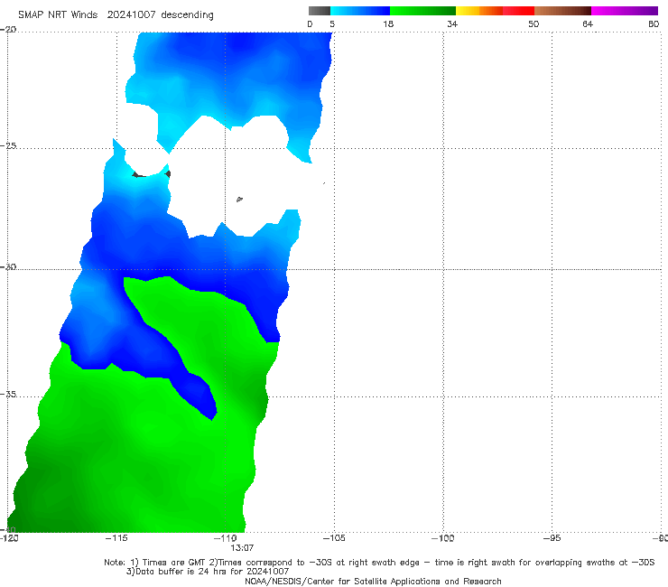The width and height of the screenshot is (668, 587).
Task: Click the yellow-orange segment of the color bar
Action: [x=479, y=11]
